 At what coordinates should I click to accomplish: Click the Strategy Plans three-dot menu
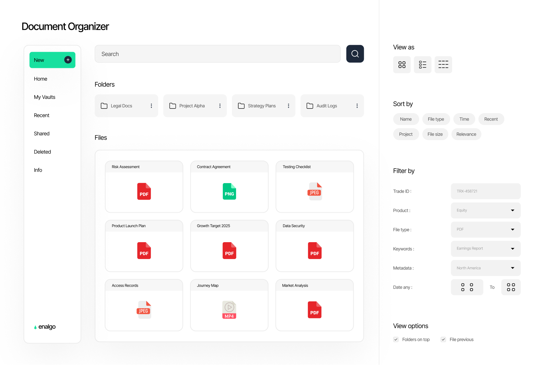click(289, 106)
